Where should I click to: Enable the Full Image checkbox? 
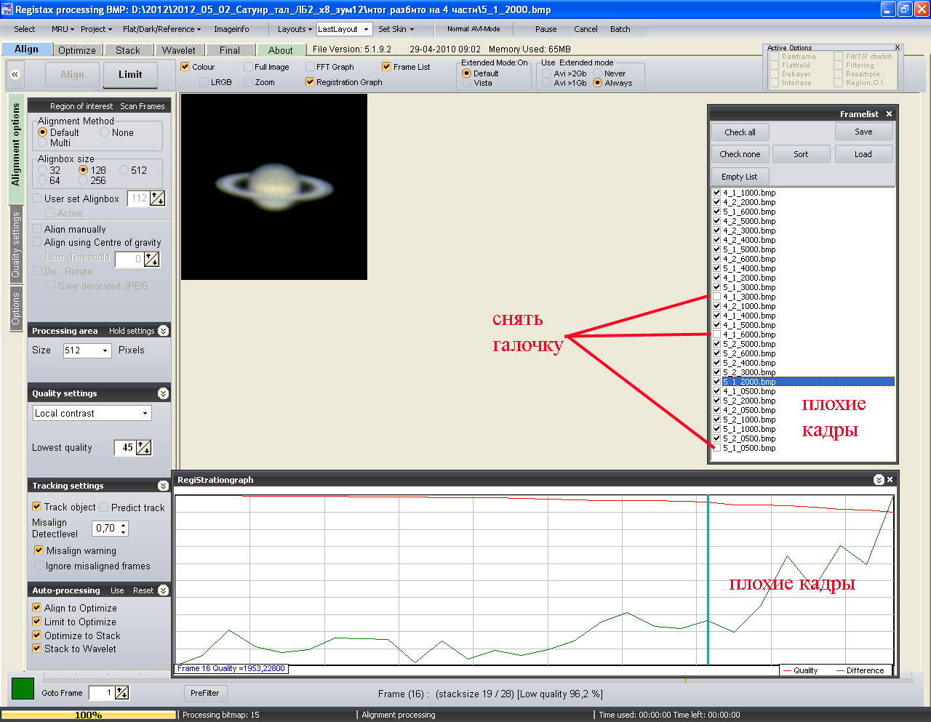(x=249, y=67)
